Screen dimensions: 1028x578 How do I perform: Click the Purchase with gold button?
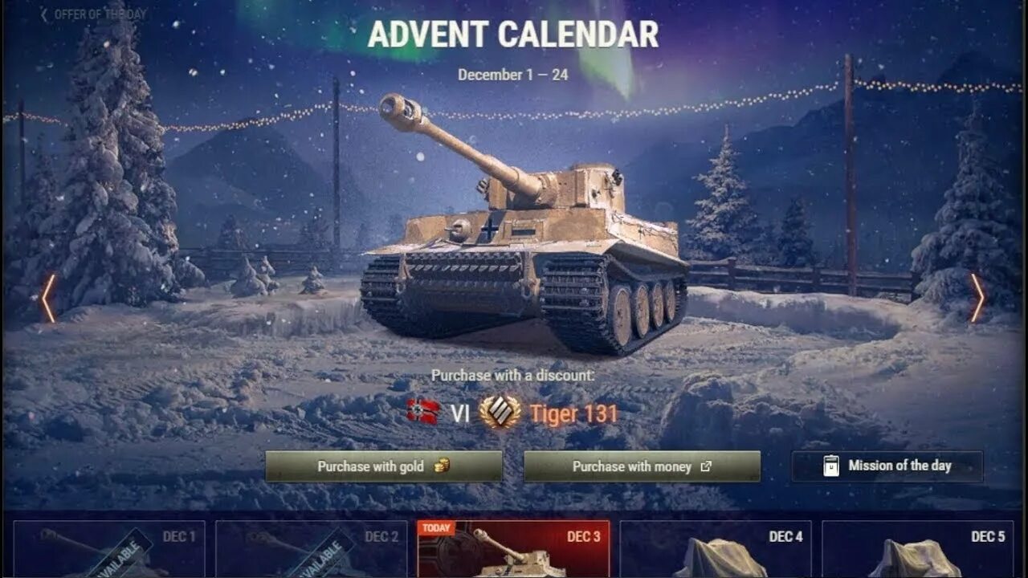click(x=384, y=466)
